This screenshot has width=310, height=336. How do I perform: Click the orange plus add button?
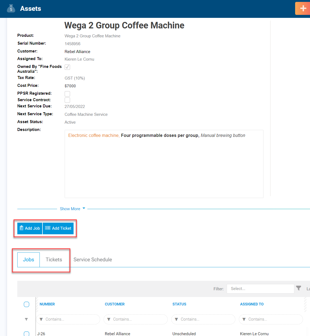pos(303,8)
